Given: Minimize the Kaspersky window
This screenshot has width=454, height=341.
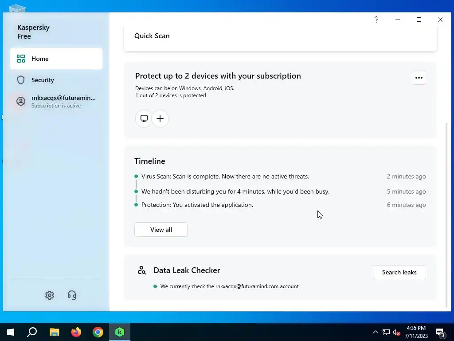Looking at the screenshot, I should (398, 20).
